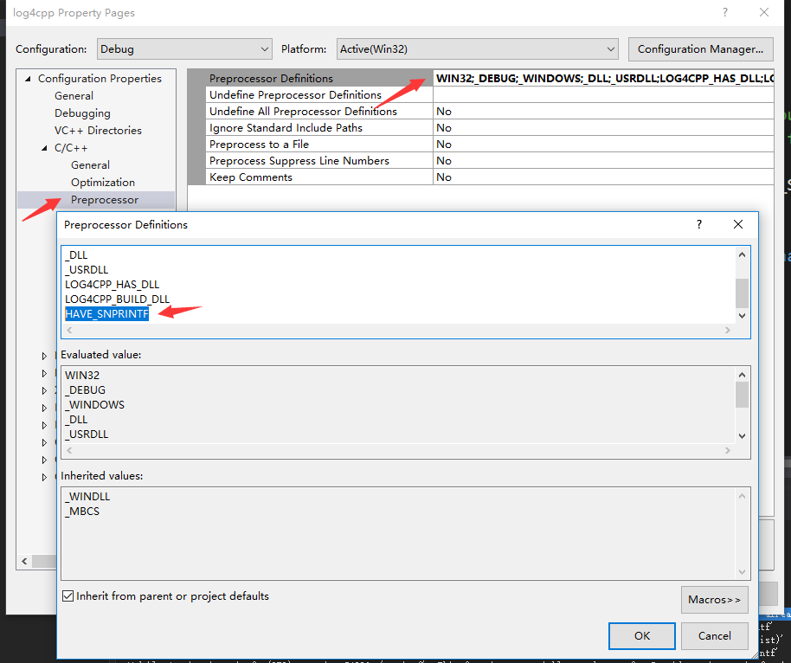Click _WINDLL in the Inherited values list
This screenshot has width=791, height=663.
pyautogui.click(x=87, y=497)
